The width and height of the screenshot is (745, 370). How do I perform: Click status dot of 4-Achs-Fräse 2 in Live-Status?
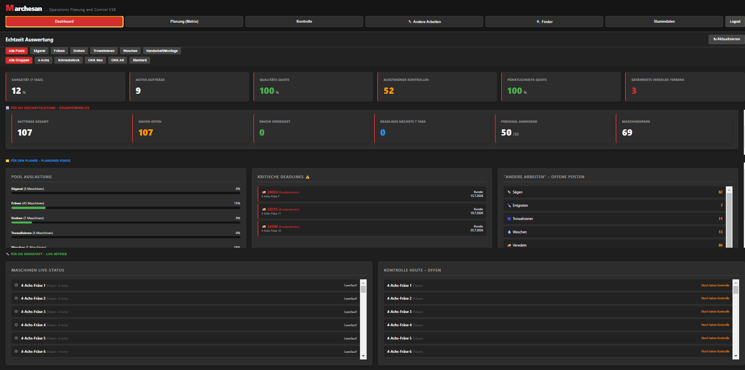[x=16, y=298]
